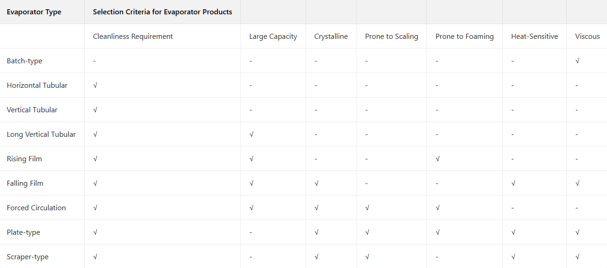Click the Batch-type Viscous checkmark
Image resolution: width=607 pixels, height=268 pixels.
tap(577, 61)
